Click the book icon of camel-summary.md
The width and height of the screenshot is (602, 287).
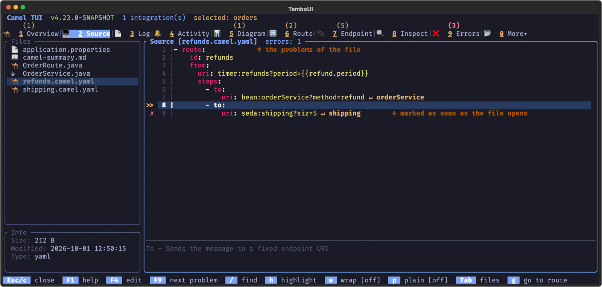coord(15,57)
